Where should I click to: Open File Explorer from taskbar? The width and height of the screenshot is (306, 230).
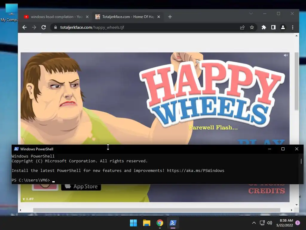click(146, 223)
